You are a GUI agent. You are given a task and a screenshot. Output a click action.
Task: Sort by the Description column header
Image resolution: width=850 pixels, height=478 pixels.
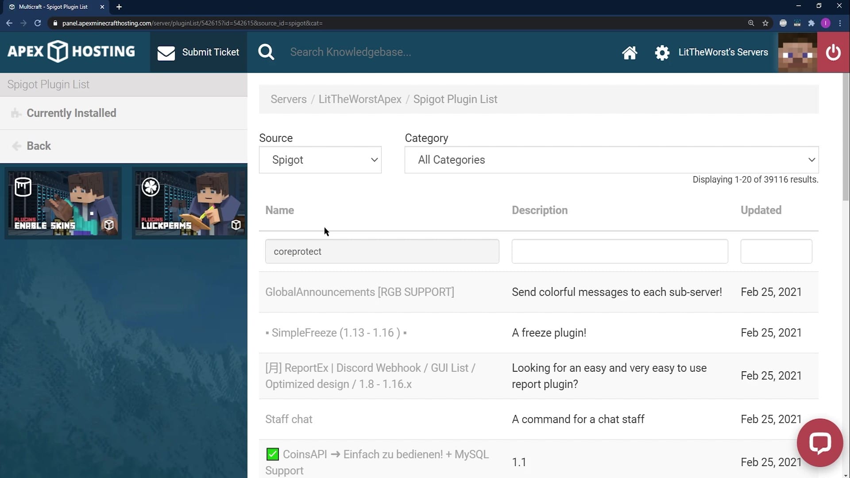coord(540,210)
